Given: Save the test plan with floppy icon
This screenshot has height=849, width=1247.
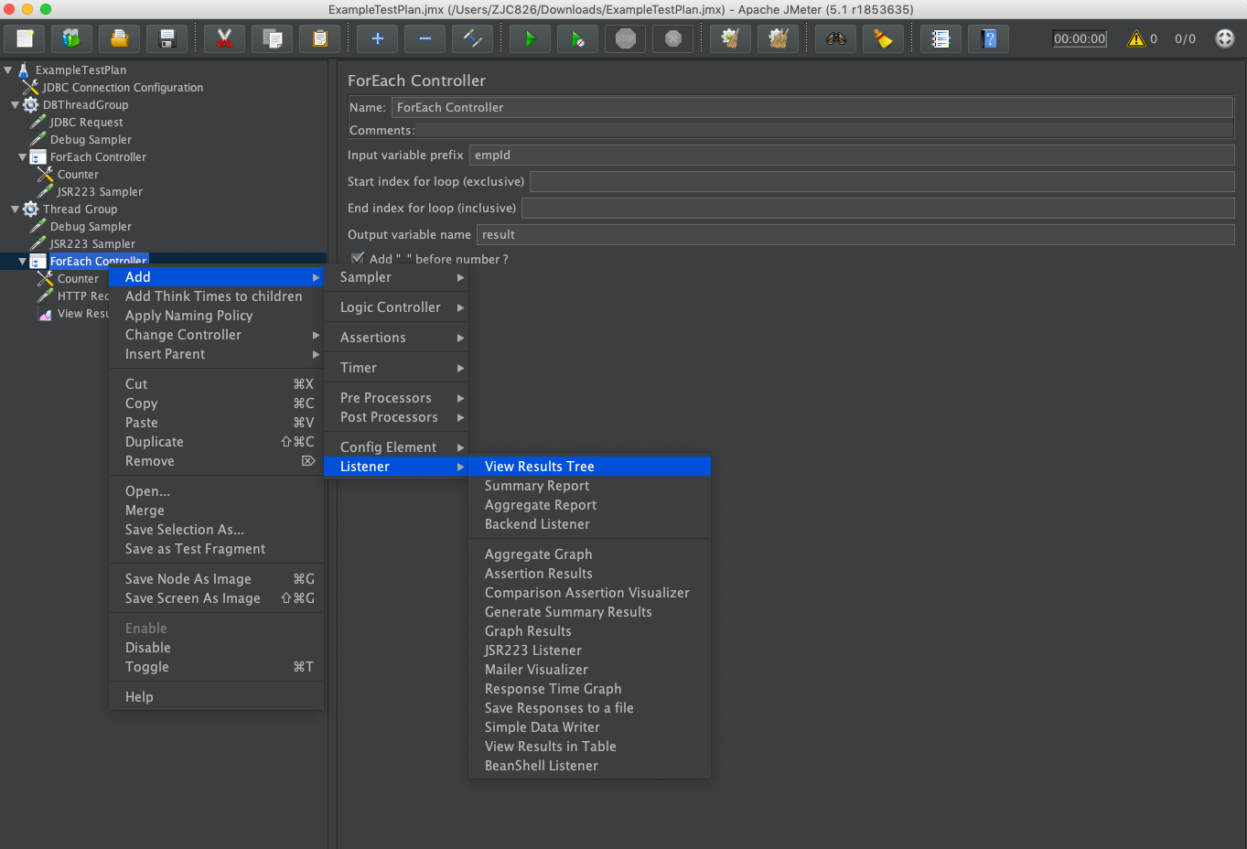Looking at the screenshot, I should (167, 38).
